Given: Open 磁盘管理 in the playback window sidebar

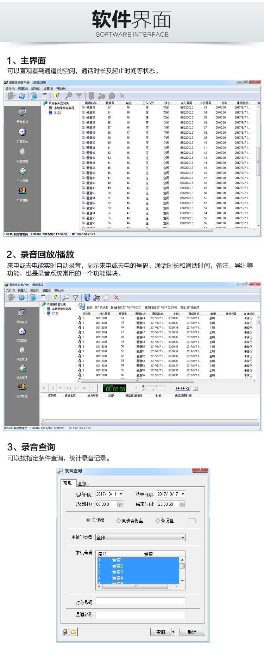Looking at the screenshot, I should coord(22,353).
